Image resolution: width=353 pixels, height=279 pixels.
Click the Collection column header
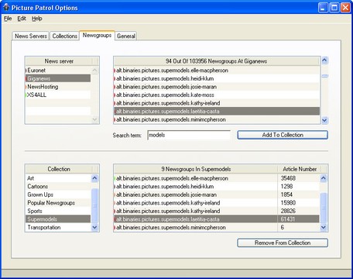[59, 169]
